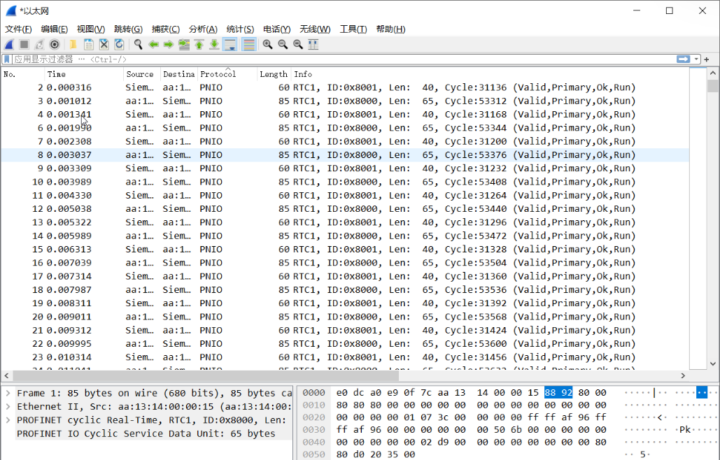720x460 pixels.
Task: Open the 统计(S) menu
Action: [x=239, y=29]
